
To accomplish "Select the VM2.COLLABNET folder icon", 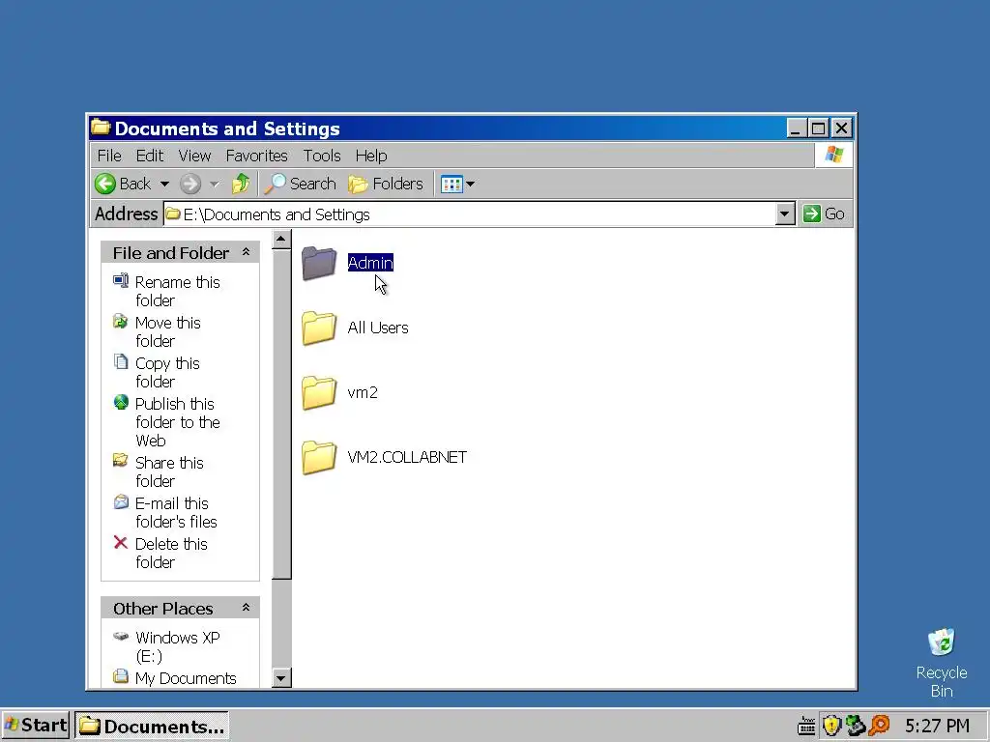I will (319, 457).
